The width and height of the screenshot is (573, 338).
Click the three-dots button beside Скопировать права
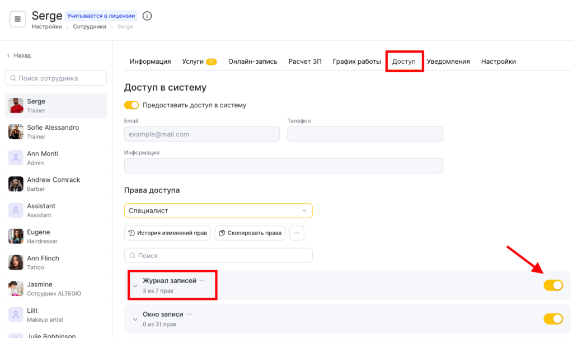tap(297, 233)
